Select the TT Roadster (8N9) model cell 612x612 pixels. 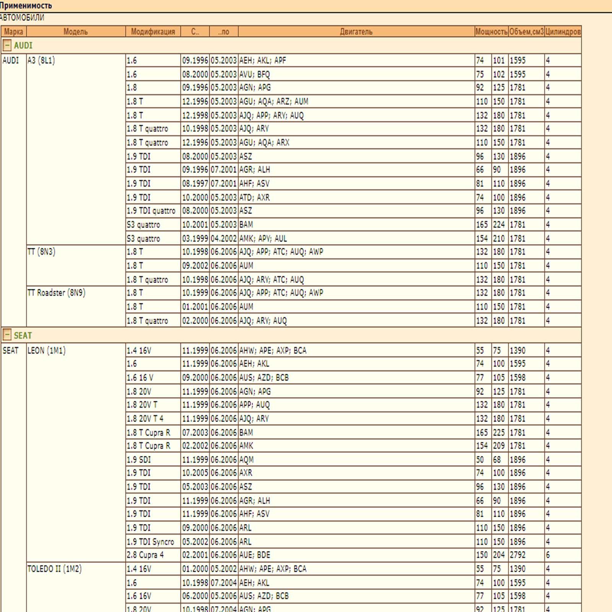[76, 306]
